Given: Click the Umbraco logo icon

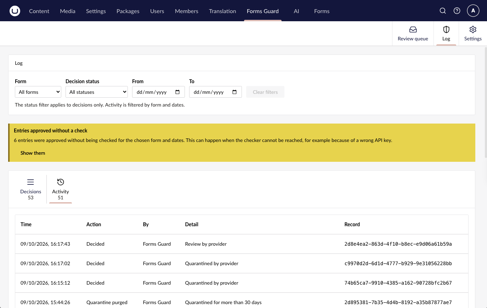Looking at the screenshot, I should click(15, 11).
